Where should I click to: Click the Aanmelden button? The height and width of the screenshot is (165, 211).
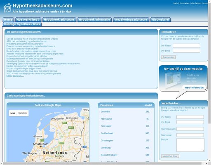pyautogui.click(x=168, y=57)
